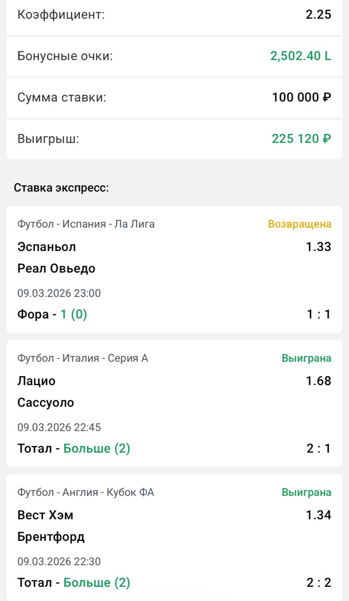
Task: Tap the 1.33 odds on Эспаньол match
Action: (x=319, y=247)
